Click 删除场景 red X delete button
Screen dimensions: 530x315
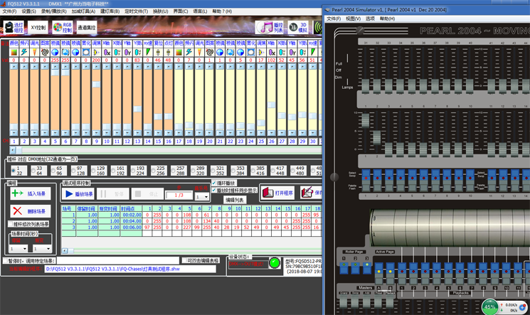click(28, 211)
